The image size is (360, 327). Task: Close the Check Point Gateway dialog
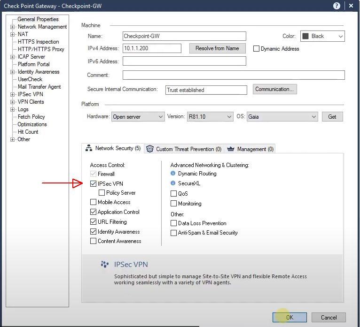351,6
